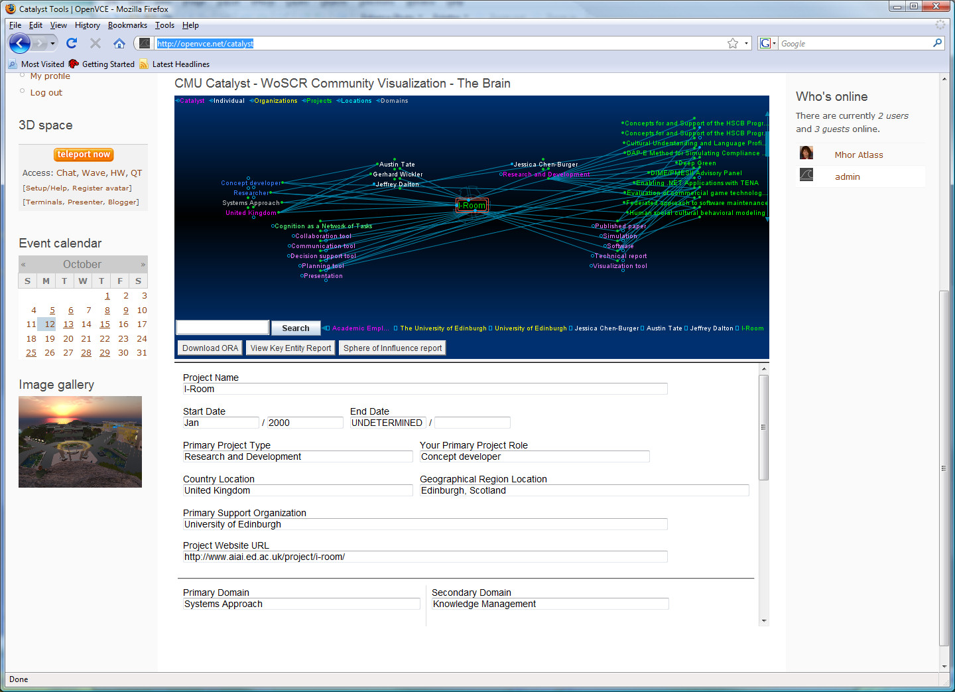Toggle the Individual legend filter

point(227,101)
